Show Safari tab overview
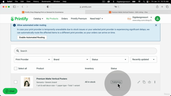The width and height of the screenshot is (171, 96). click(x=167, y=7)
